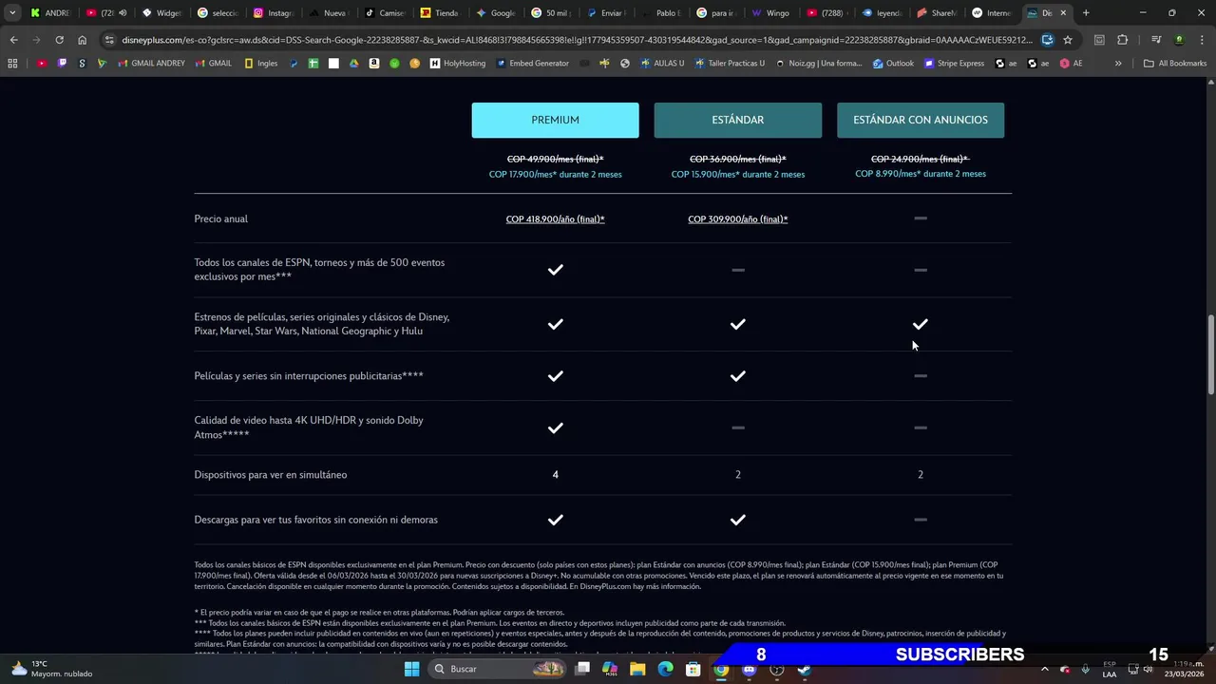The image size is (1216, 684).
Task: Click Premium promo price COP 17.900/mes
Action: tap(555, 175)
